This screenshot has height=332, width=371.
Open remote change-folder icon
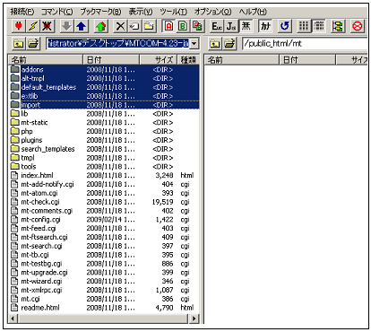pyautogui.click(x=229, y=44)
